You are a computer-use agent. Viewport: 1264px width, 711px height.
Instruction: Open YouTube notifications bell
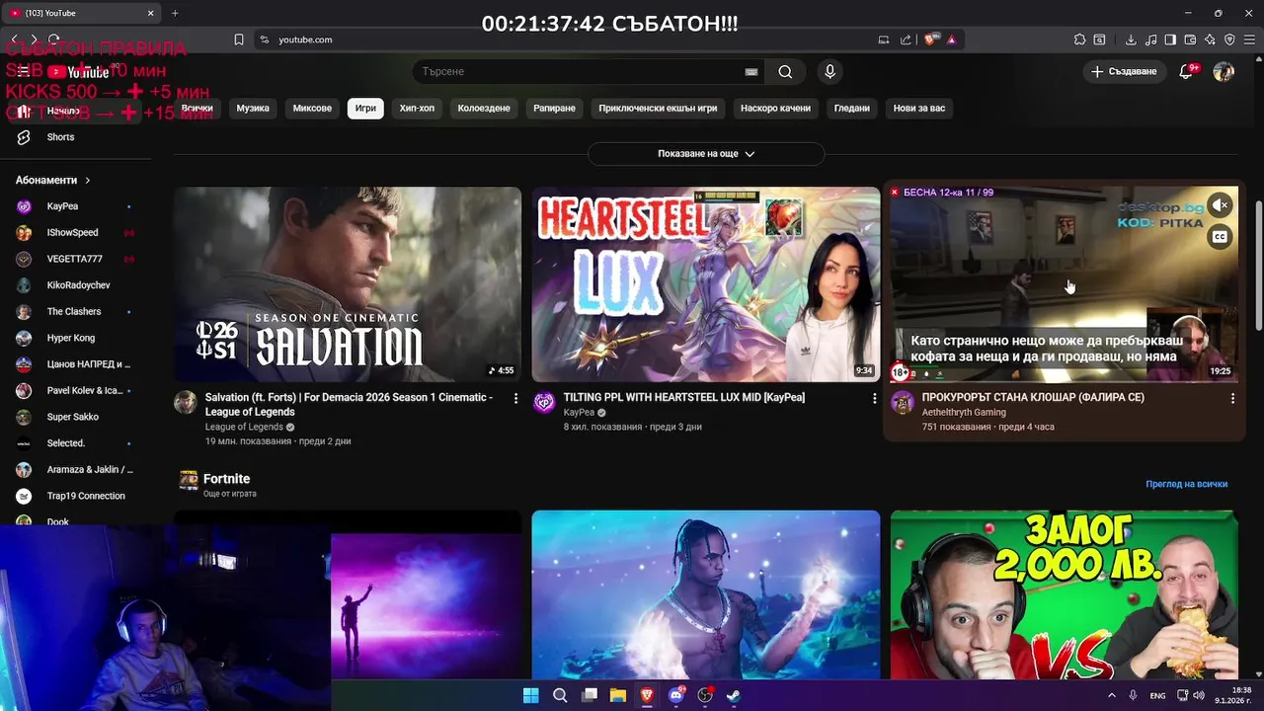tap(1187, 71)
